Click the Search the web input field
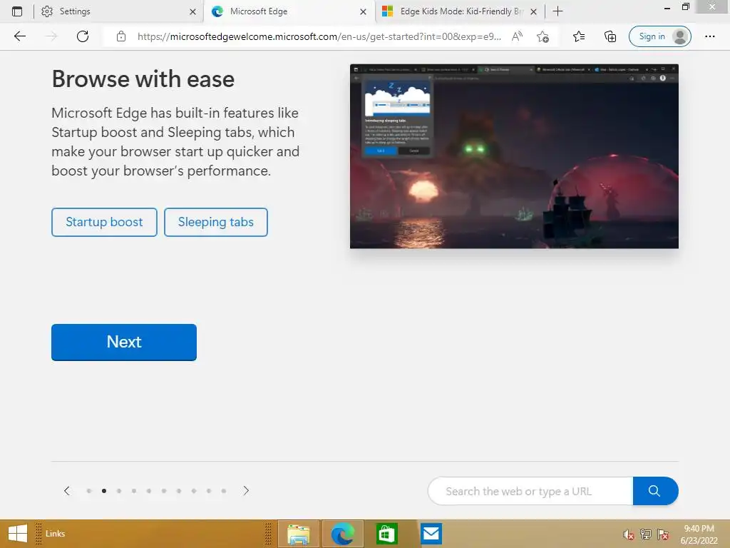 (530, 491)
